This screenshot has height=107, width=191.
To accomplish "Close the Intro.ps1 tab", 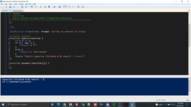I will pyautogui.click(x=10, y=11).
